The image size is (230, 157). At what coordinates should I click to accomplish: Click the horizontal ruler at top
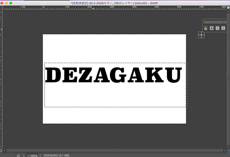click(x=115, y=8)
